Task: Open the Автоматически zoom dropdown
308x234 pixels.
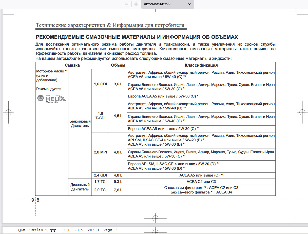Action: click(167, 4)
